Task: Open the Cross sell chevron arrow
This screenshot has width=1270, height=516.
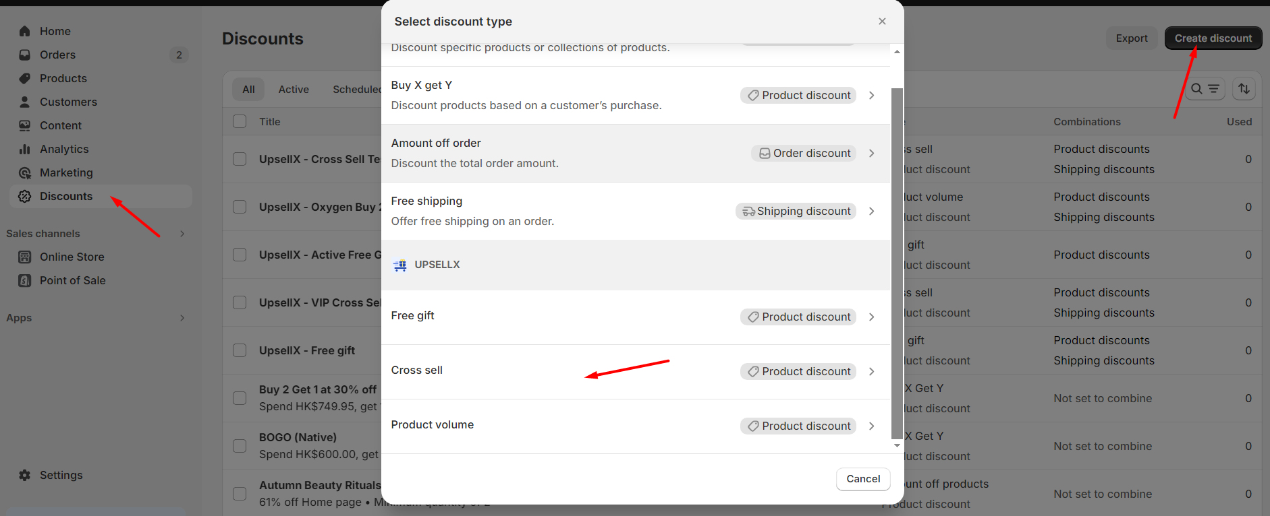Action: 872,371
